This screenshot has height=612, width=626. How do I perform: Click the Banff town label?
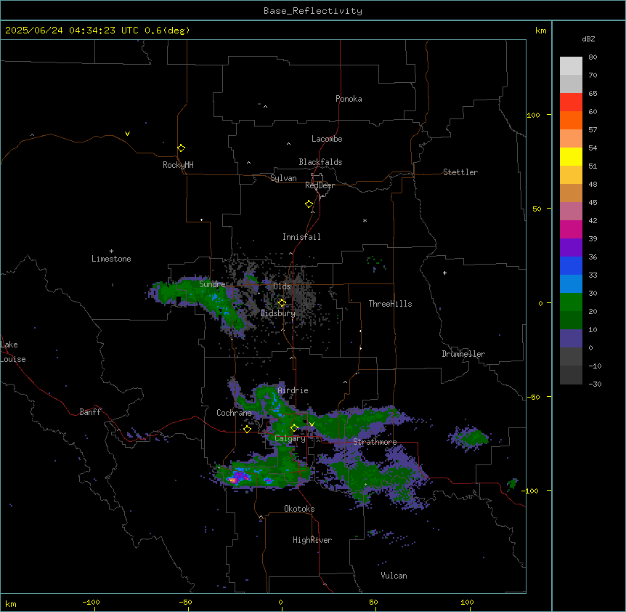90,412
